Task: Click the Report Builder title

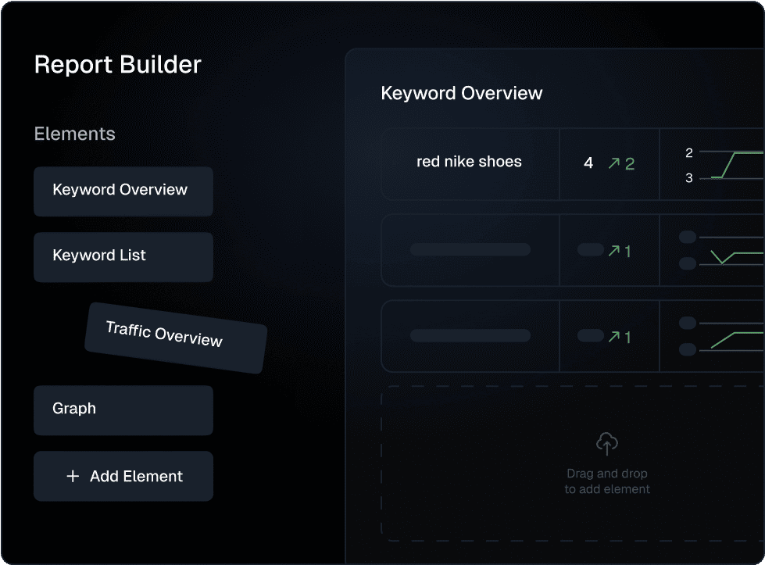Action: pyautogui.click(x=117, y=64)
